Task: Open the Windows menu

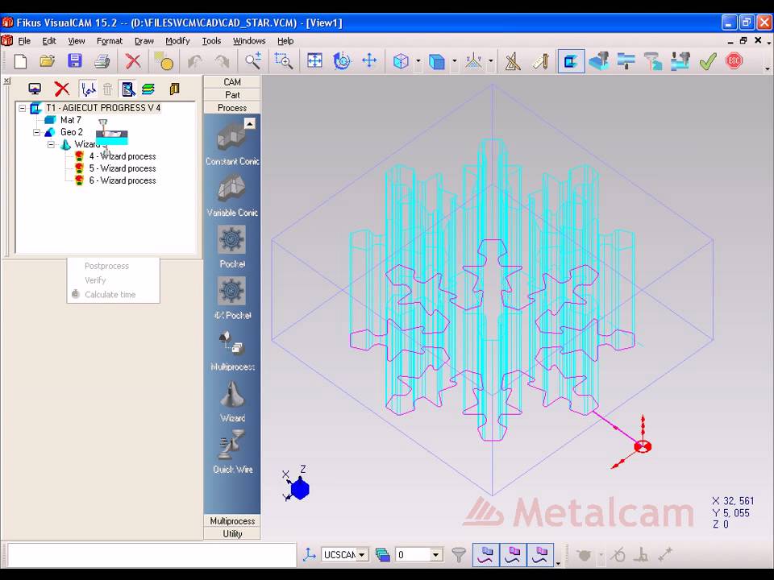Action: (x=249, y=41)
